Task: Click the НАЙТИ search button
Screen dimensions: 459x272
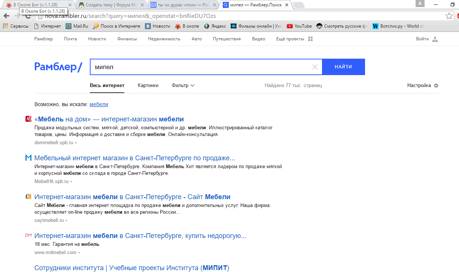Action: [343, 67]
